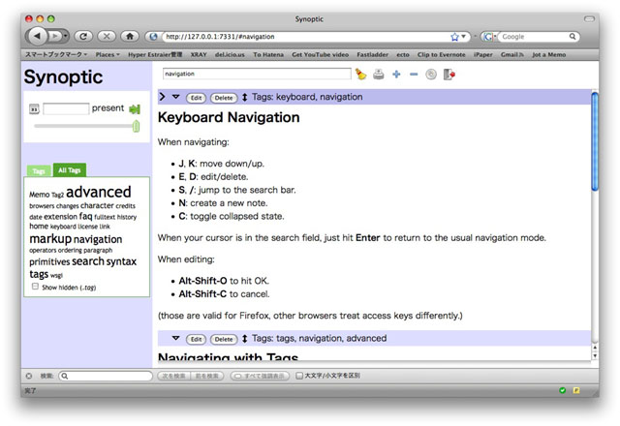Collapse the Keyboard Navigation note triangle

click(176, 97)
